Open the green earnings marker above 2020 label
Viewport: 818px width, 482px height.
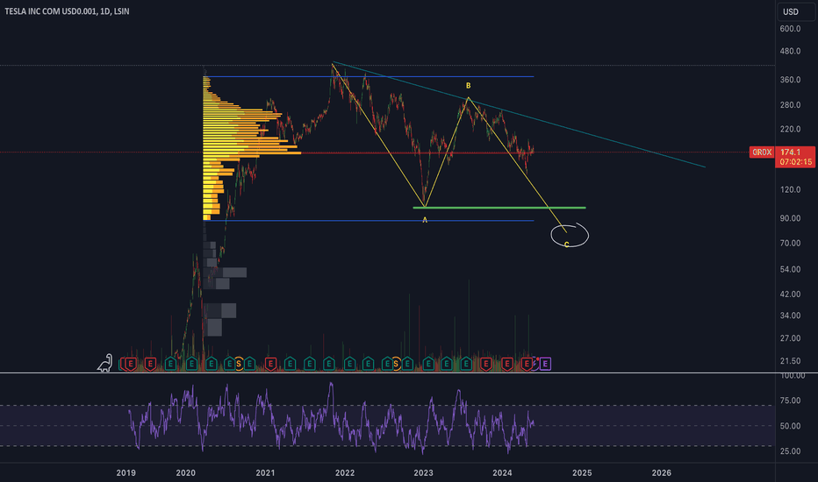click(191, 364)
